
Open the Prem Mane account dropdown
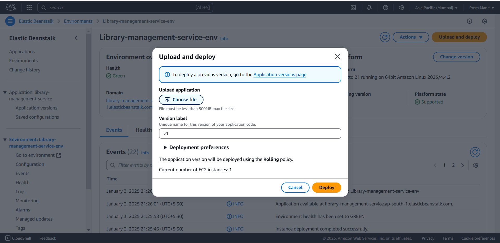tap(482, 8)
